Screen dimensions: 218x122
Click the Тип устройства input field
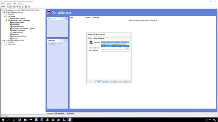coord(115,50)
